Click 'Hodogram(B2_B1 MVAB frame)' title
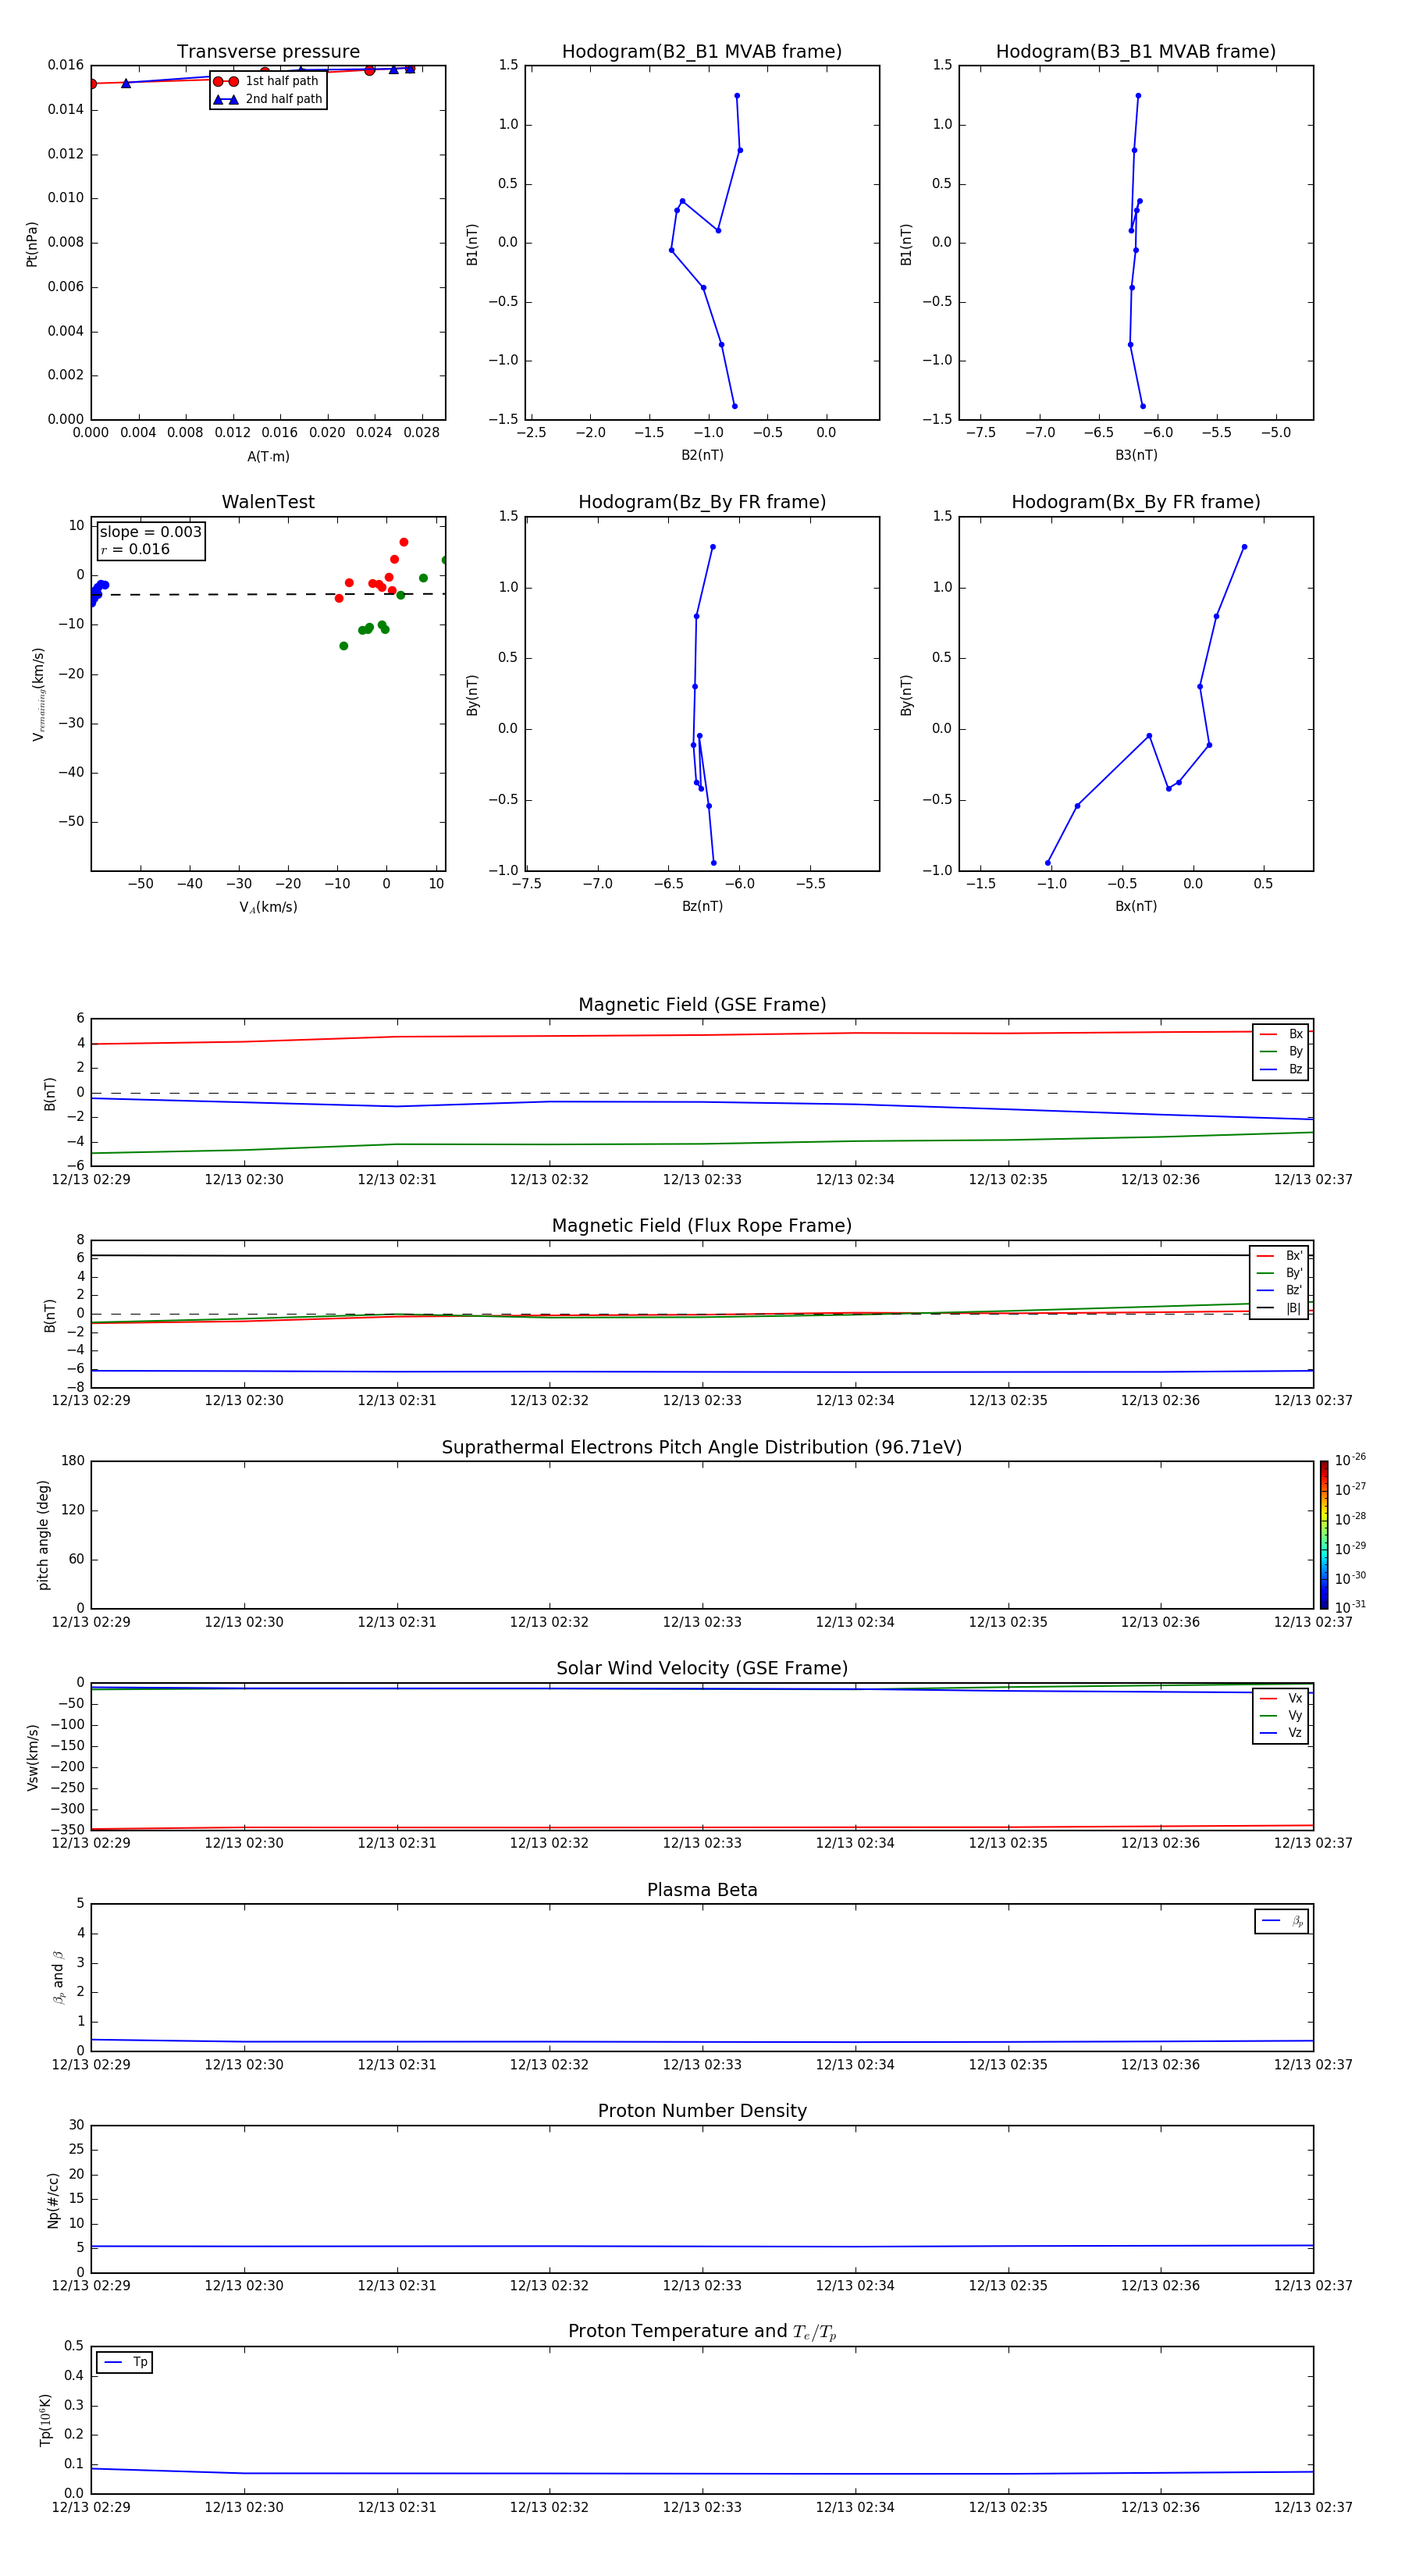Screen dimensions: 1405x2576 tap(702, 52)
